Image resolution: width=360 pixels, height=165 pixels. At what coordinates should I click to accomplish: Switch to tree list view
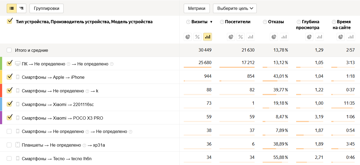click(x=21, y=8)
